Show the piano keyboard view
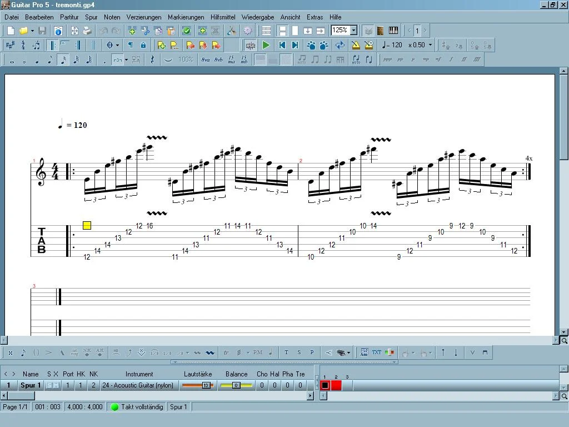The image size is (569, 427). pos(393,31)
